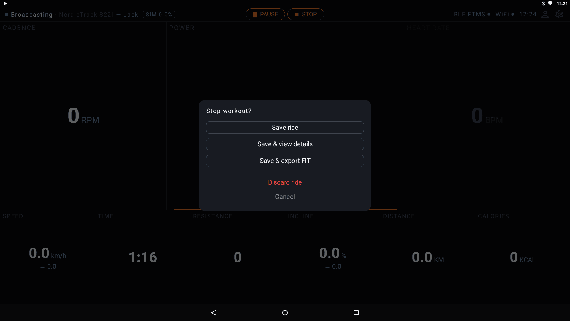This screenshot has height=321, width=570.
Task: Tap the play triangle in the top-left corner
Action: click(x=5, y=4)
